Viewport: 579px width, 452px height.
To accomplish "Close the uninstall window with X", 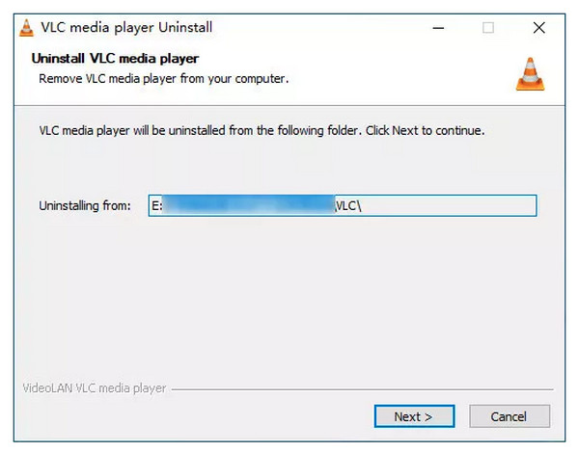I will click(539, 28).
